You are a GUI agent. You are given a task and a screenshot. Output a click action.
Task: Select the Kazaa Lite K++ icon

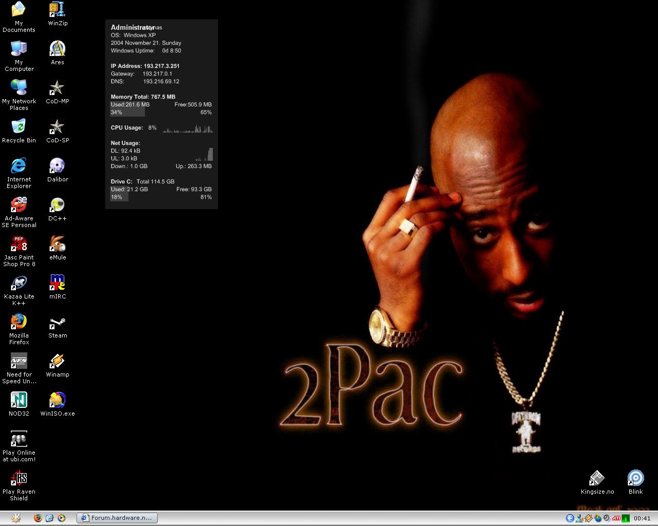click(19, 290)
